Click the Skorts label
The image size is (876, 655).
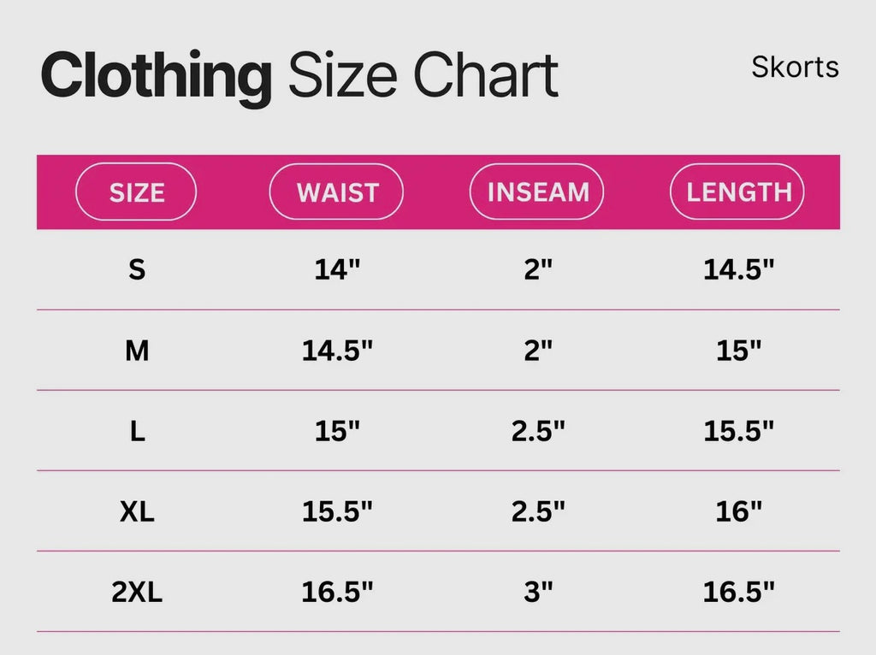(x=795, y=68)
